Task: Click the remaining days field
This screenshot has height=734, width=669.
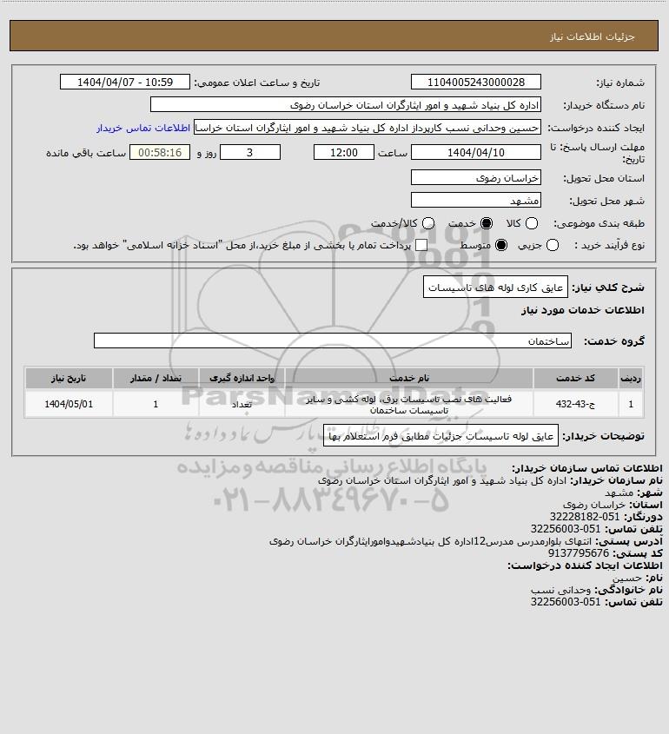Action: pyautogui.click(x=250, y=153)
